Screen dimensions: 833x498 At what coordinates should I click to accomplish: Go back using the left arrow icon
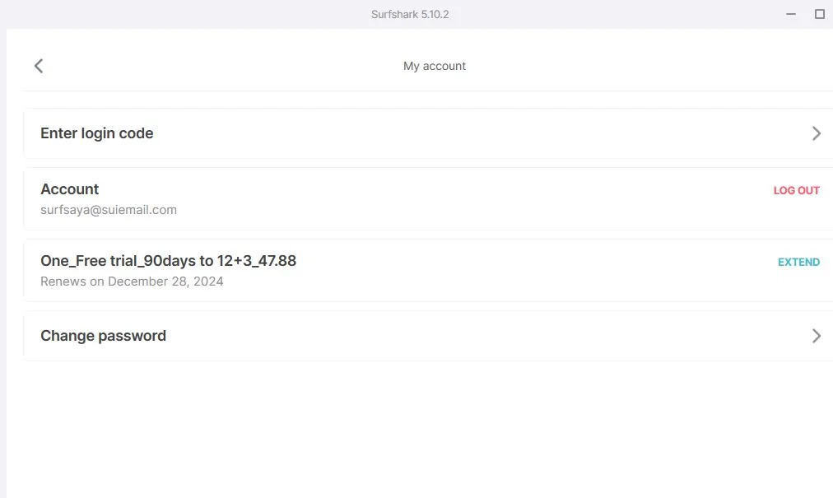38,66
